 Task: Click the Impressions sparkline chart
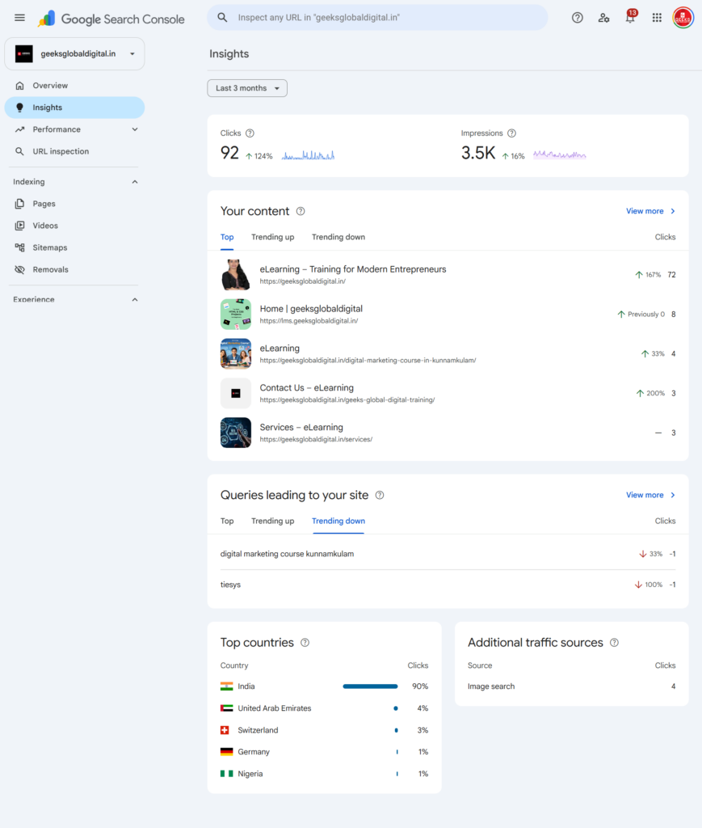pos(560,154)
